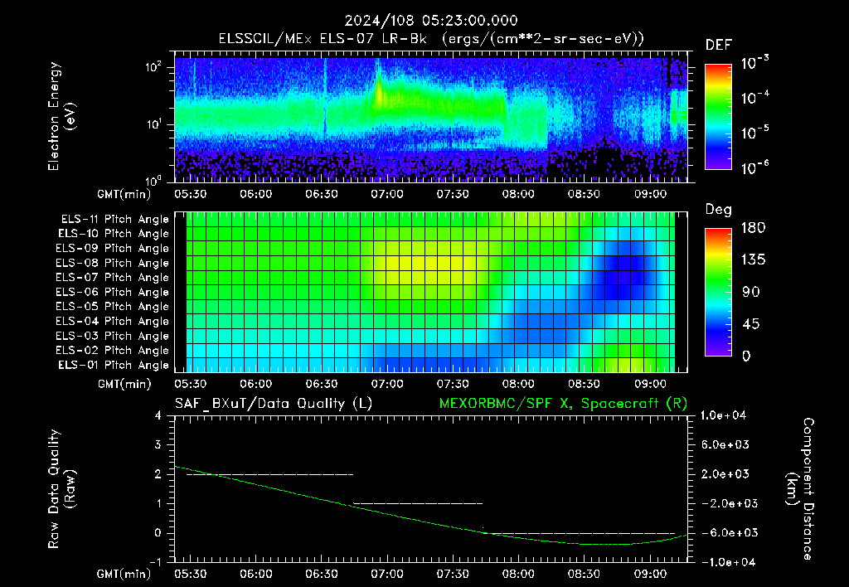This screenshot has height=587, width=849.
Task: Click the 10^-4 label on the DEF scale
Action: click(754, 97)
